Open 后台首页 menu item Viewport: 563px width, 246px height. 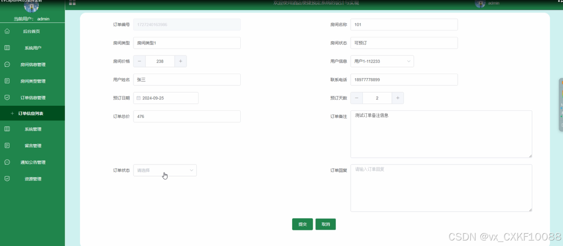(32, 31)
